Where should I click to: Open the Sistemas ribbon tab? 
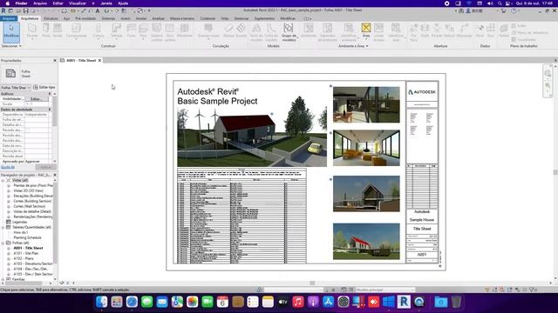click(108, 18)
